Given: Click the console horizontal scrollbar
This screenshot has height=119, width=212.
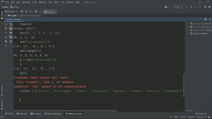Looking at the screenshot, I should pos(65,111).
